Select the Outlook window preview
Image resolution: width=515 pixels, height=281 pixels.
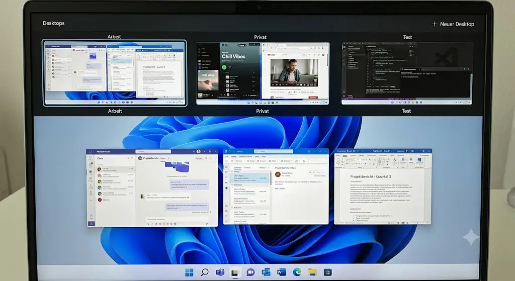[276, 187]
